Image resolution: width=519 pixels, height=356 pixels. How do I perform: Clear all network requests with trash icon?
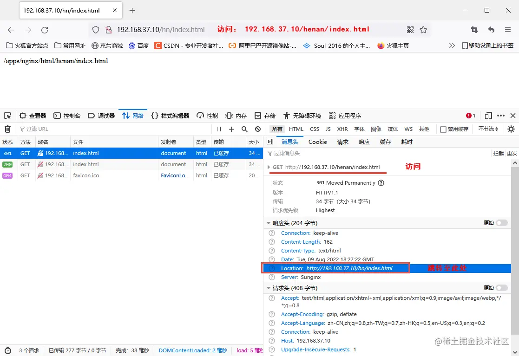(7, 129)
